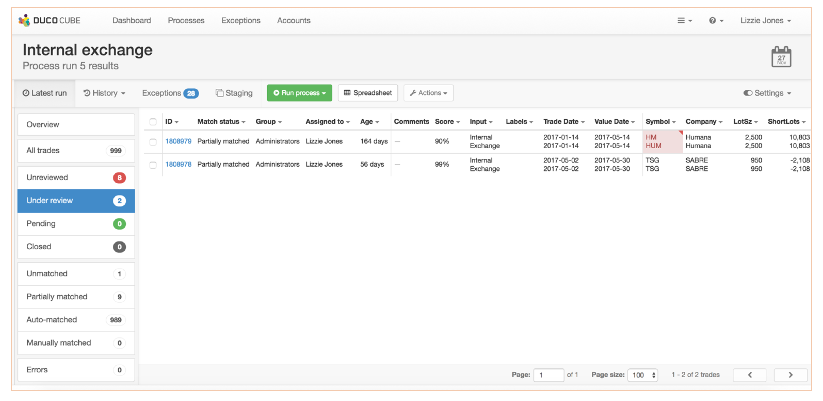Image resolution: width=823 pixels, height=401 pixels.
Task: Open the calendar icon showing 27 Nov
Action: (x=781, y=56)
